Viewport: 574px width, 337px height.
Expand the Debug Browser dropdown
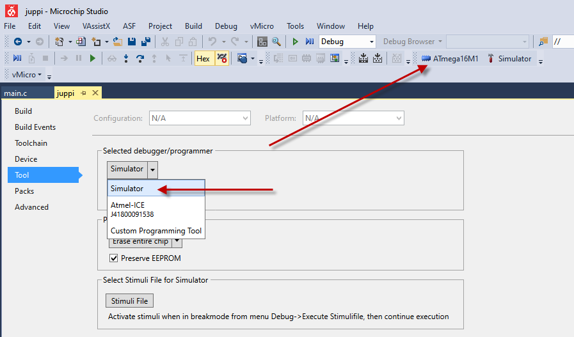[440, 42]
